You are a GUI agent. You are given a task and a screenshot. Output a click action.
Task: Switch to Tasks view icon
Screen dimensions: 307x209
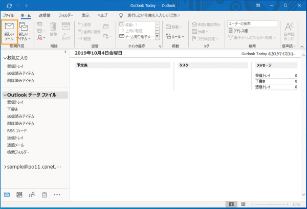(x=45, y=195)
